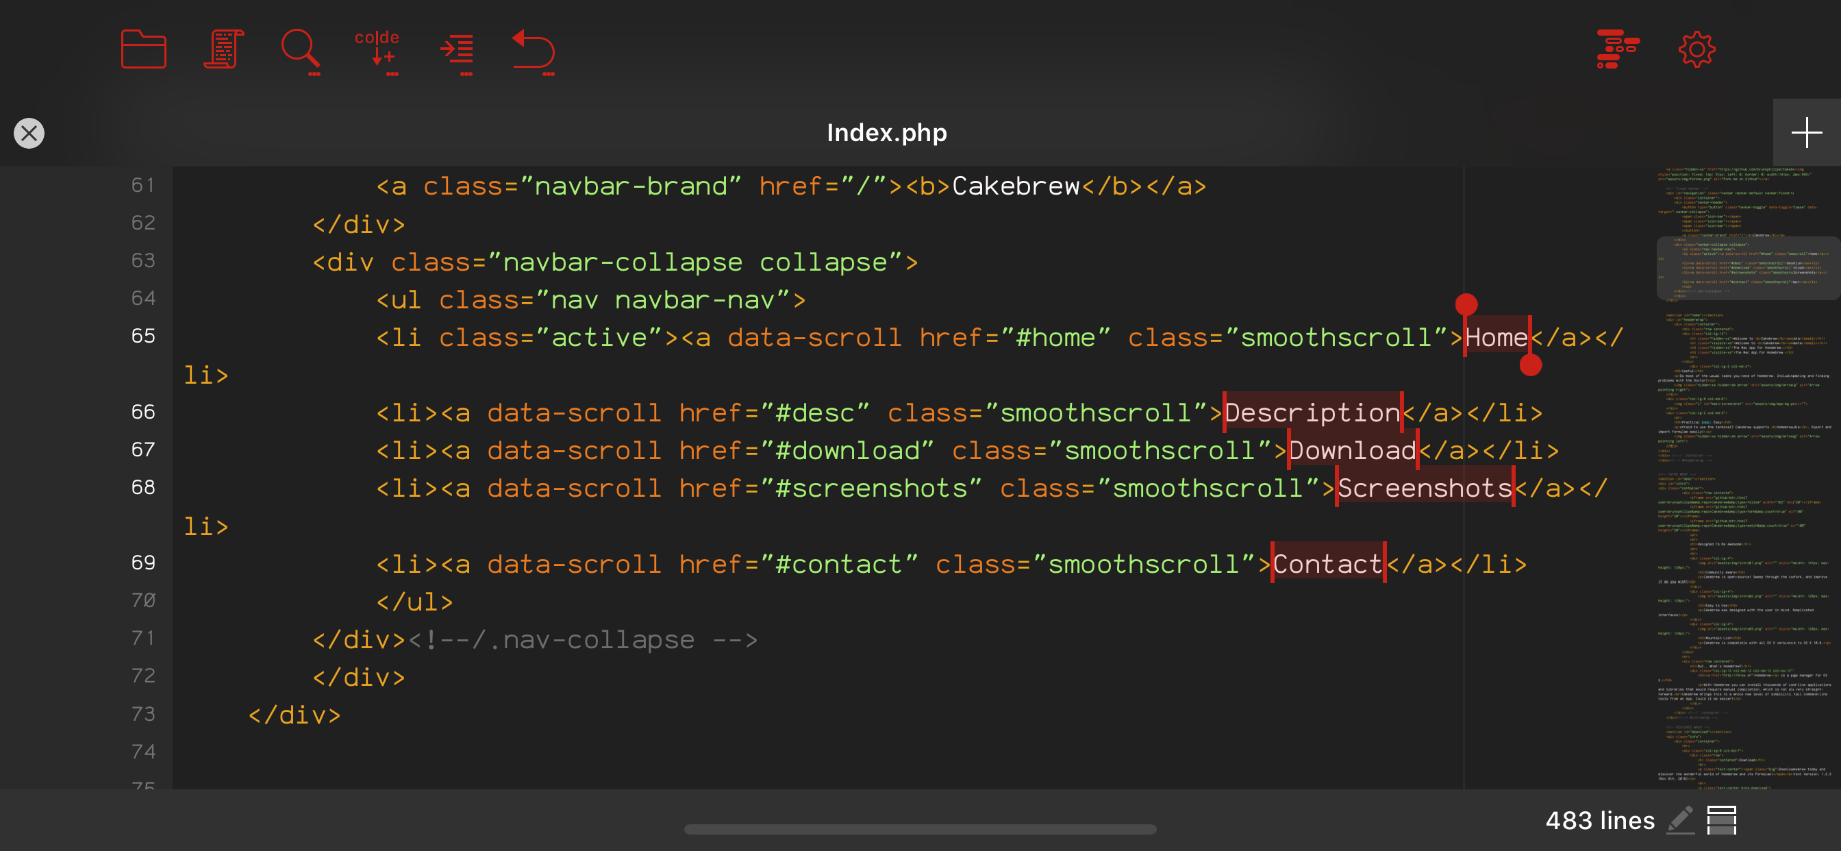Click the code snippet insert icon
The width and height of the screenshot is (1841, 851).
pyautogui.click(x=377, y=50)
